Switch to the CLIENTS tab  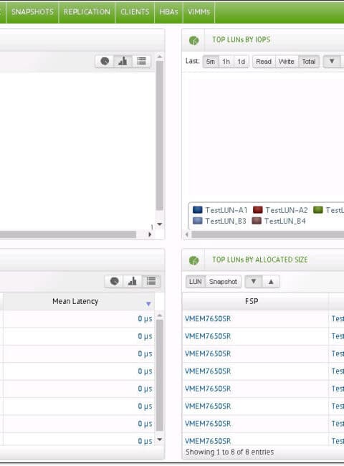[x=135, y=12]
